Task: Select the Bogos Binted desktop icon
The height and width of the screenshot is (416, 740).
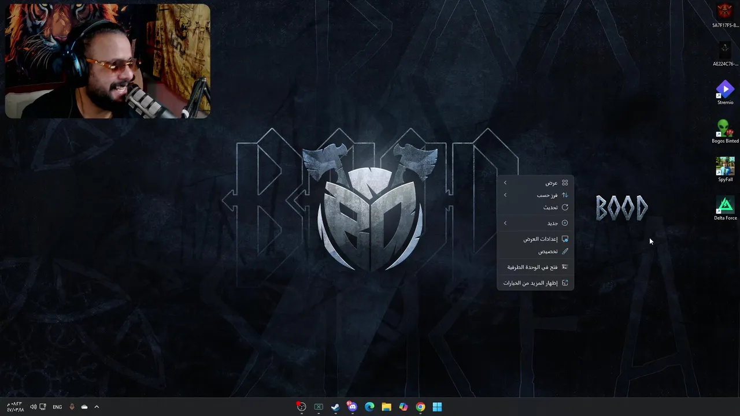Action: pos(725,131)
